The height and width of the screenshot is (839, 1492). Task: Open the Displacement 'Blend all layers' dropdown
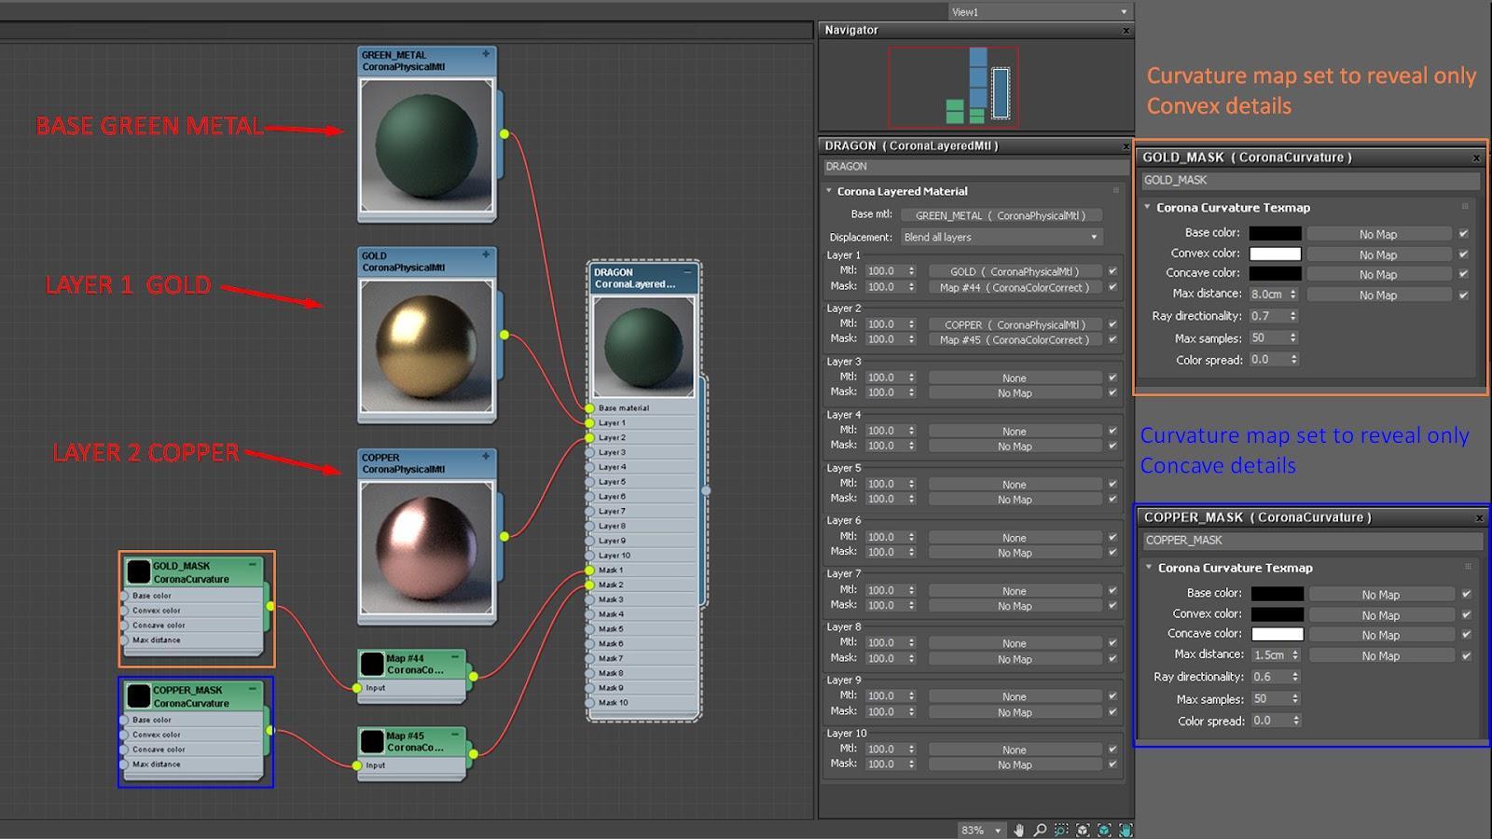click(x=1001, y=237)
